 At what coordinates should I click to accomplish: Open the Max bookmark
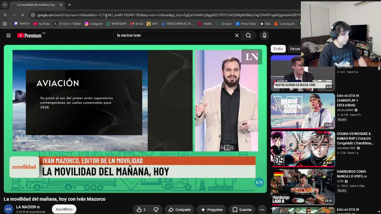(x=265, y=24)
